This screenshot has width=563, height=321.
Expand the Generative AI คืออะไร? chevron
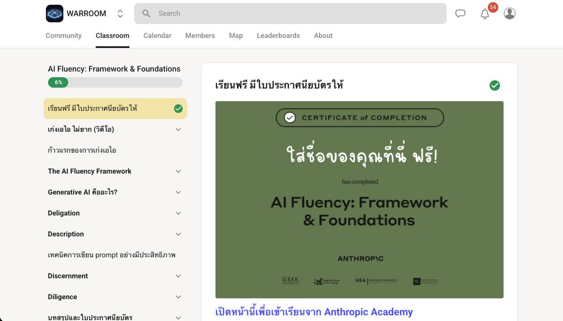coord(178,192)
